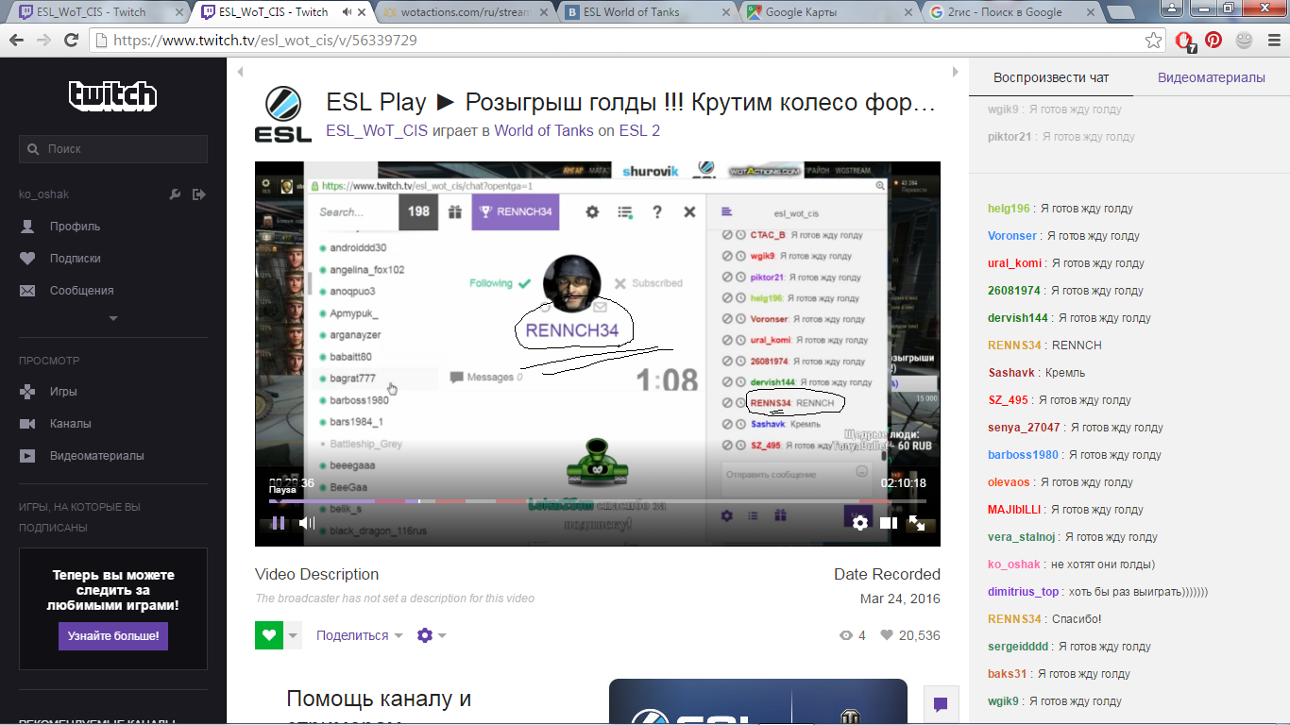Click the purple chat bubble button
This screenshot has width=1290, height=725.
(941, 704)
